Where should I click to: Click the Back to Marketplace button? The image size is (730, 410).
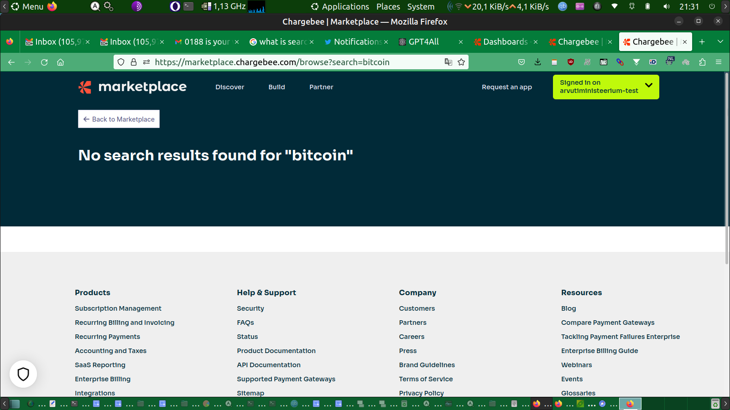pos(119,119)
